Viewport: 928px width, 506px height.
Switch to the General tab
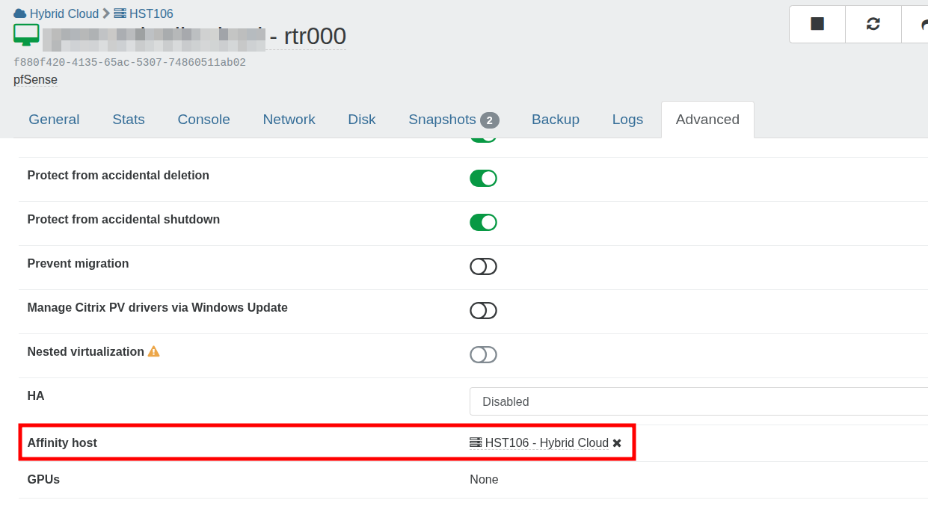(x=54, y=120)
